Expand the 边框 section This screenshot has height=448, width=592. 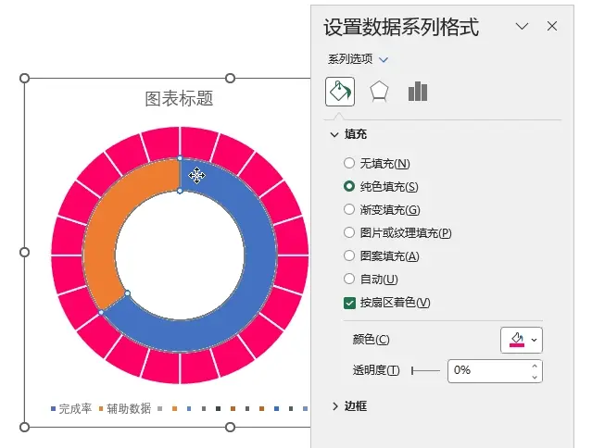pos(349,406)
